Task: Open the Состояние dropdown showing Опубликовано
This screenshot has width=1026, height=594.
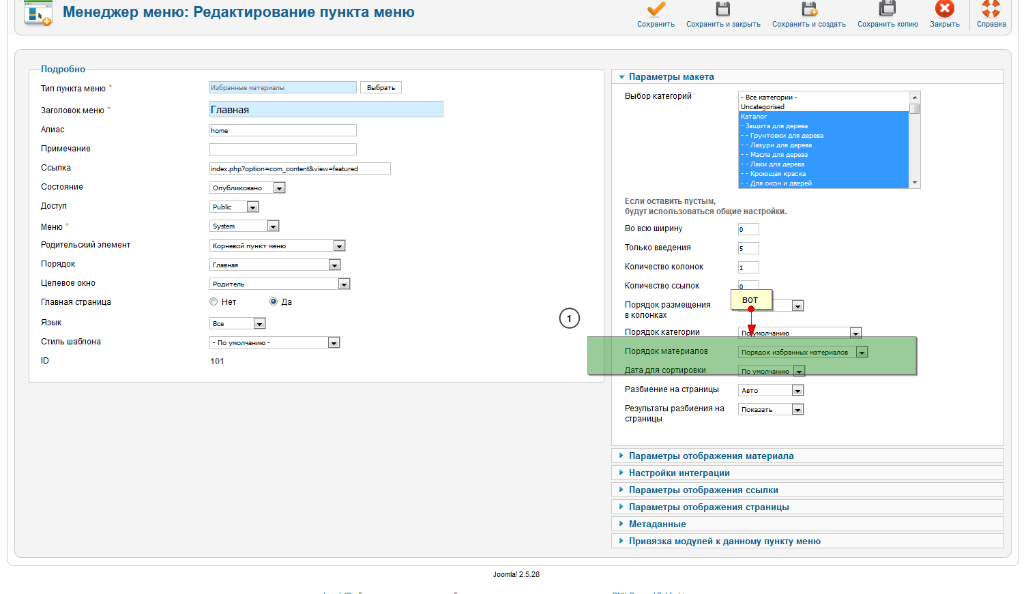Action: coord(247,188)
